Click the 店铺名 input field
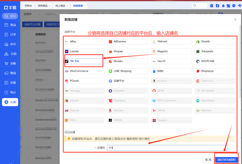Screen dimensions: 242x164 [167, 148]
